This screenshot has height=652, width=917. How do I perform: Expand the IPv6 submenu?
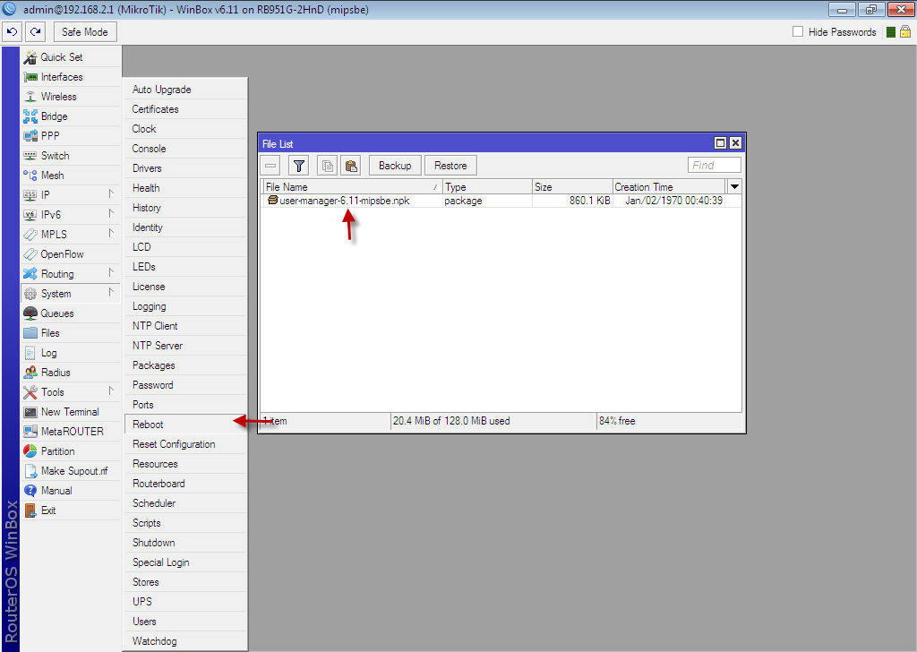click(71, 215)
